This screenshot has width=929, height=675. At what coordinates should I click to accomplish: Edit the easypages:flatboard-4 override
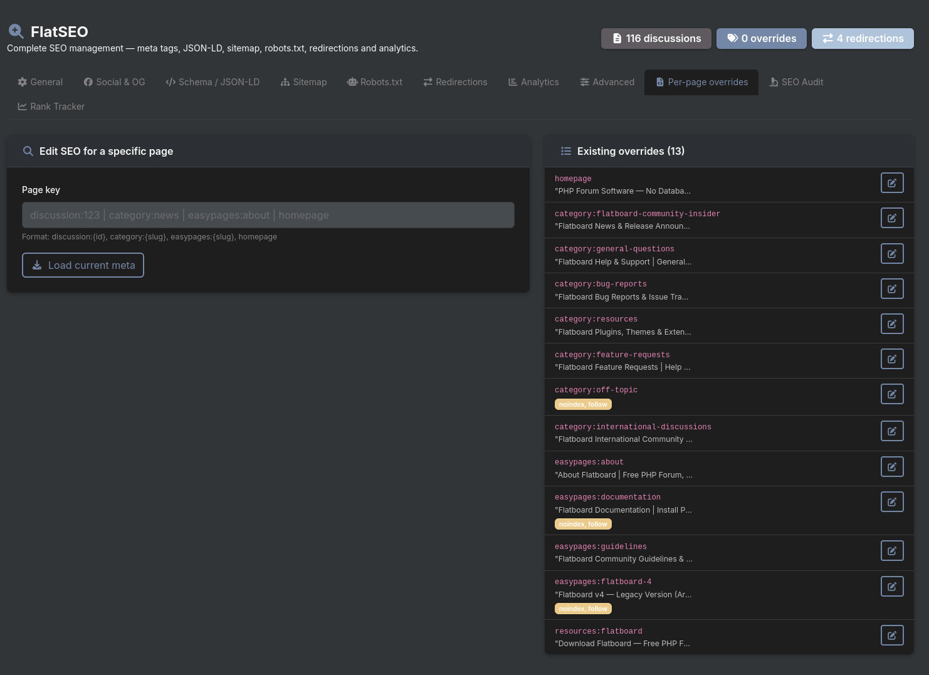click(x=891, y=587)
